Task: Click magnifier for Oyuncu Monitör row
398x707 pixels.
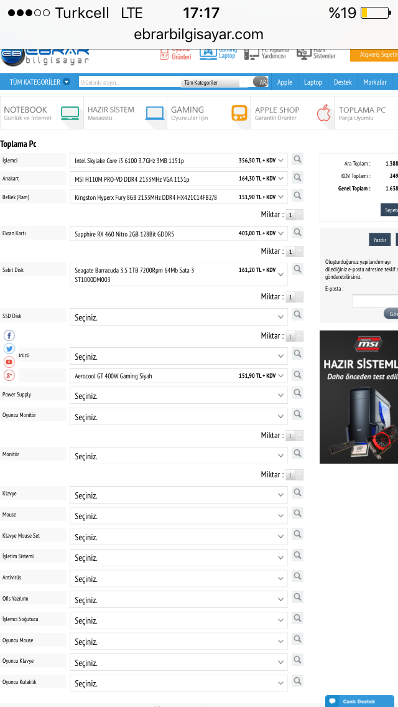Action: [x=297, y=414]
